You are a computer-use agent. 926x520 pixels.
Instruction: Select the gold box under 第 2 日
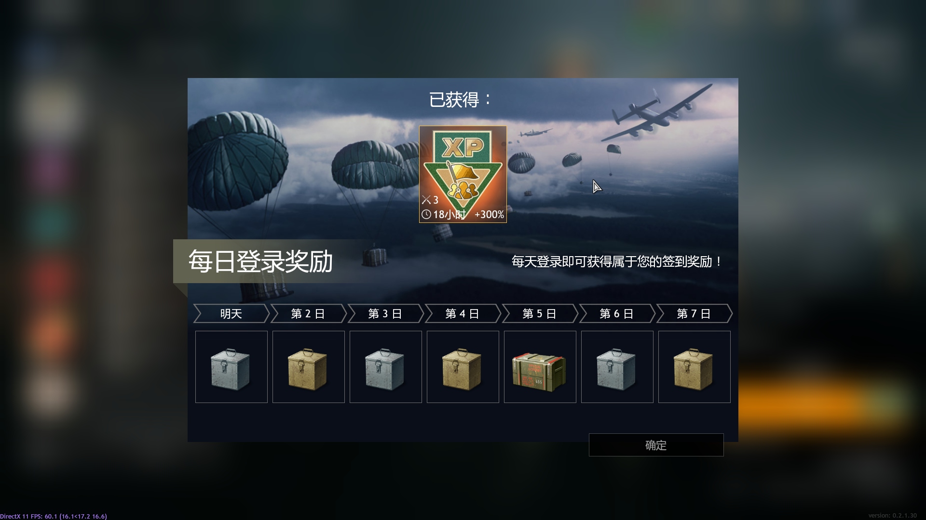(308, 367)
